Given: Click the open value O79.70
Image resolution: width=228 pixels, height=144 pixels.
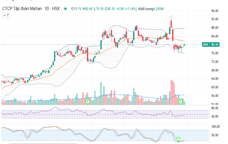Looking at the screenshot, I should [76, 9].
